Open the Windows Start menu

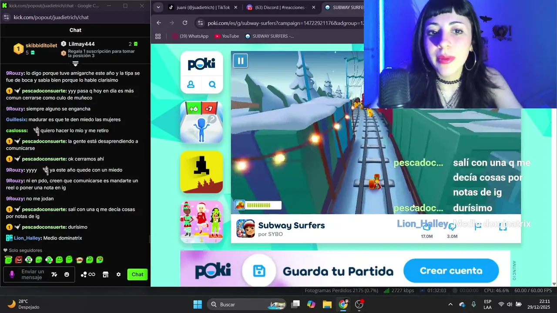(x=198, y=304)
